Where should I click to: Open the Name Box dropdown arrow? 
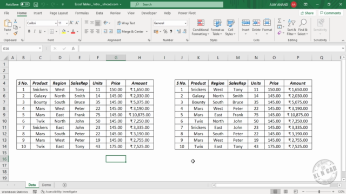click(39, 48)
